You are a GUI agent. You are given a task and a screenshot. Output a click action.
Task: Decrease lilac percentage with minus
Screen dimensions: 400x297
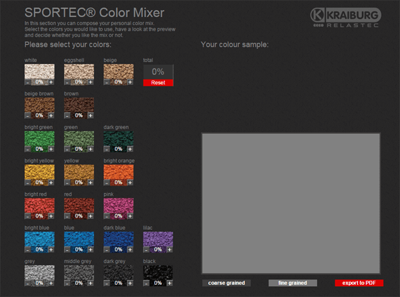point(146,249)
